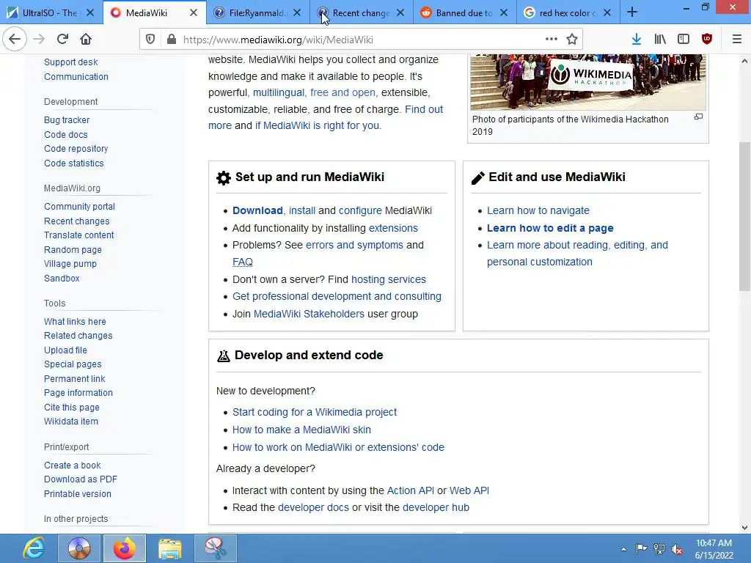The image size is (751, 563).
Task: Click Download as PDF link
Action: click(x=81, y=479)
